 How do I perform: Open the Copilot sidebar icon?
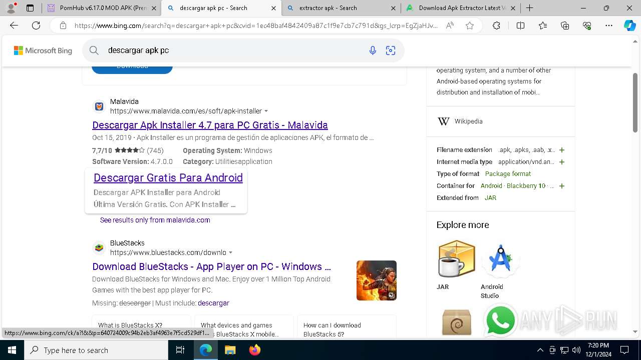pyautogui.click(x=629, y=25)
